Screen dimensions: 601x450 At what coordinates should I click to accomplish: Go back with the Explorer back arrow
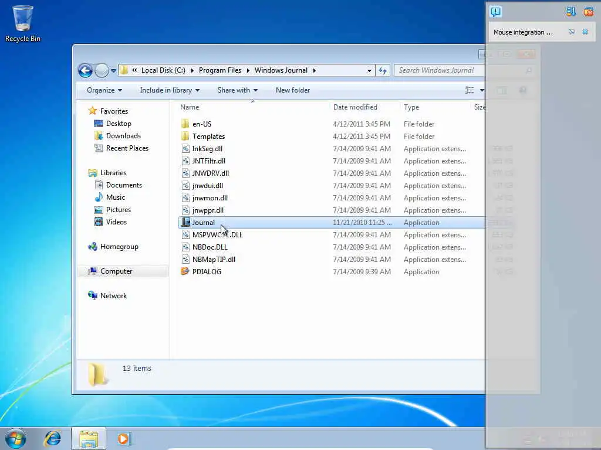pos(85,70)
